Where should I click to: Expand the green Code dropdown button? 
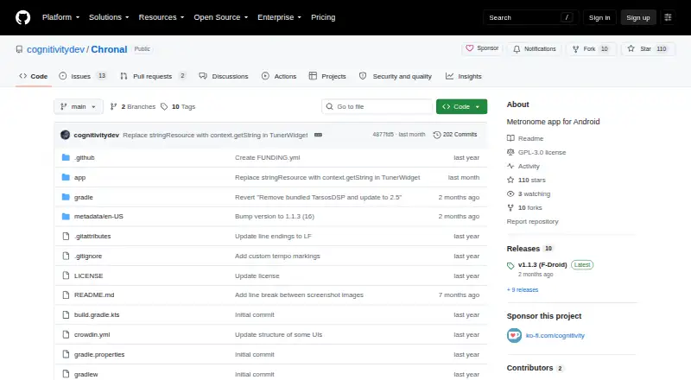tap(461, 107)
